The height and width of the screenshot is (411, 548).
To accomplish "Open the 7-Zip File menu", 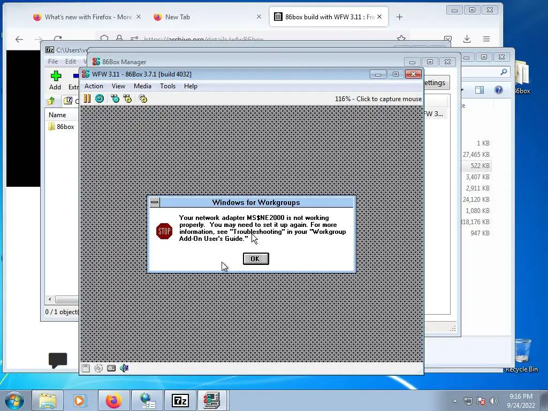I will pyautogui.click(x=53, y=62).
